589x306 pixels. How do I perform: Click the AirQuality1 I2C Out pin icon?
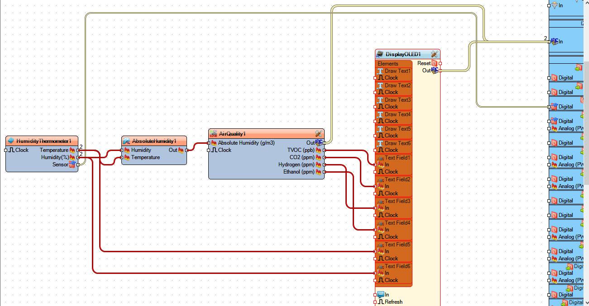319,142
